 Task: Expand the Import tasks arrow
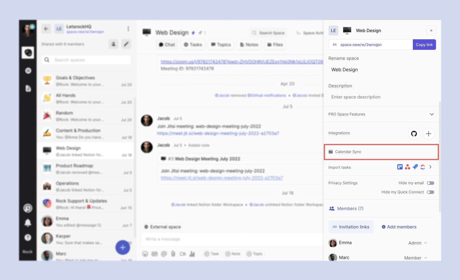[430, 167]
